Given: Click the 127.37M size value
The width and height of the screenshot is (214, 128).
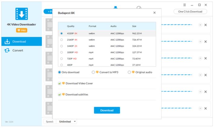Looking at the screenshot, I should [x=137, y=52].
